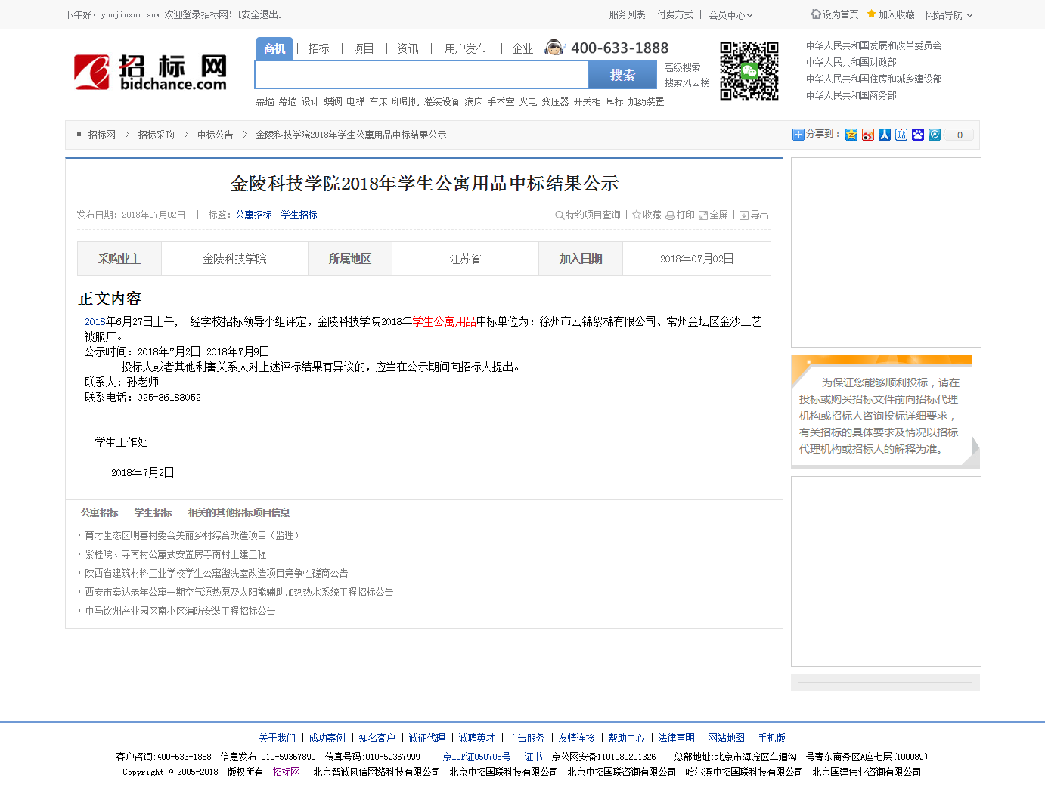This screenshot has height=802, width=1045.
Task: Click hot keyword 手术室
Action: pyautogui.click(x=501, y=101)
